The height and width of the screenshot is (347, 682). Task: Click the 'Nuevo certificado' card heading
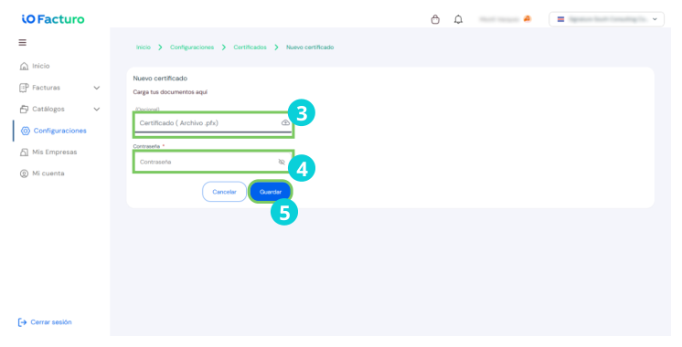[160, 79]
